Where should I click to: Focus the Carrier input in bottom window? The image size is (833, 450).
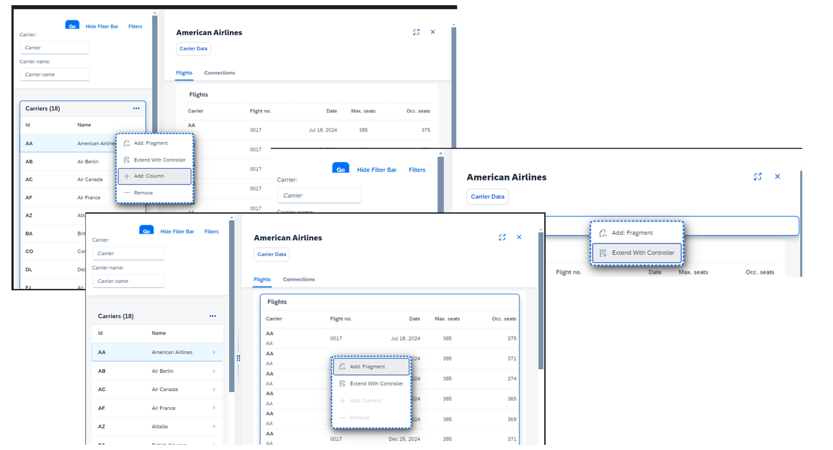128,253
